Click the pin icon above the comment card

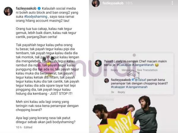coord(134,55)
